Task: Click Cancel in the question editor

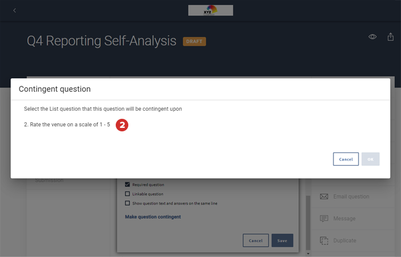Action: click(x=255, y=240)
